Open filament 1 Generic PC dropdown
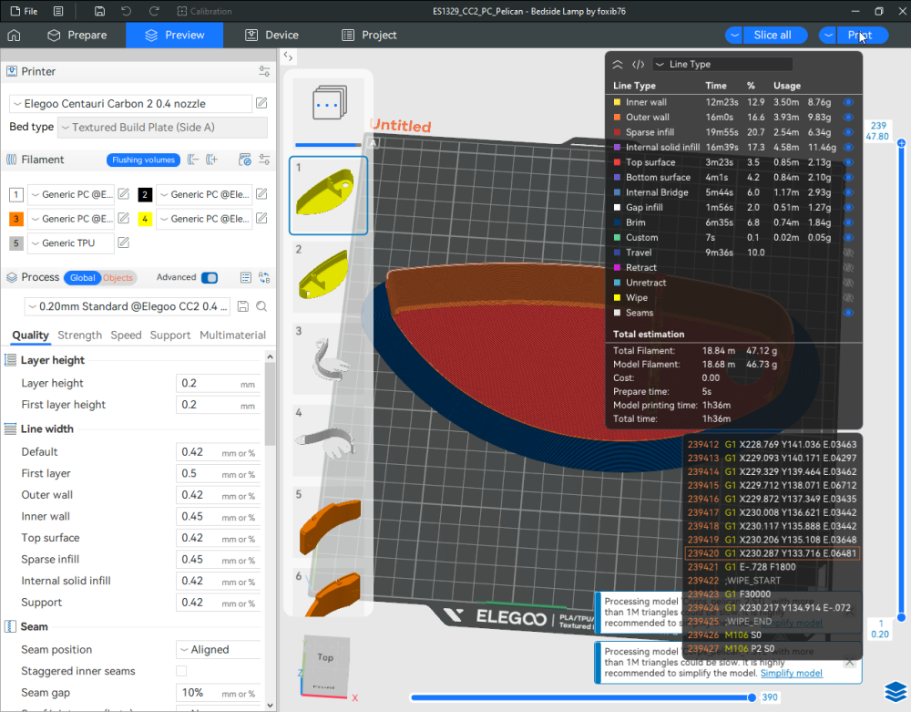This screenshot has height=712, width=911. tap(71, 194)
